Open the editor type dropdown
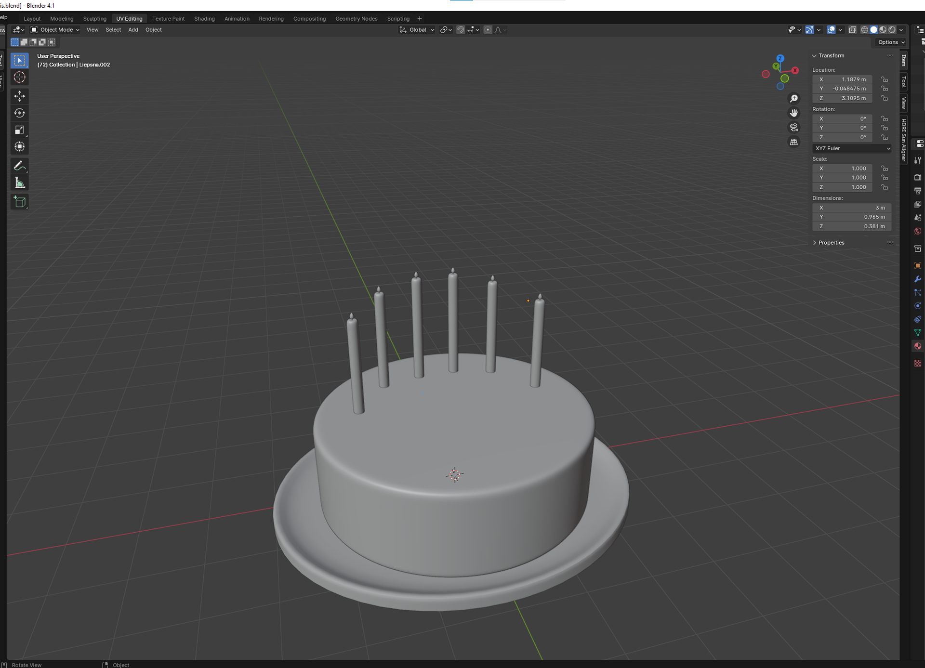The image size is (925, 668). point(18,30)
